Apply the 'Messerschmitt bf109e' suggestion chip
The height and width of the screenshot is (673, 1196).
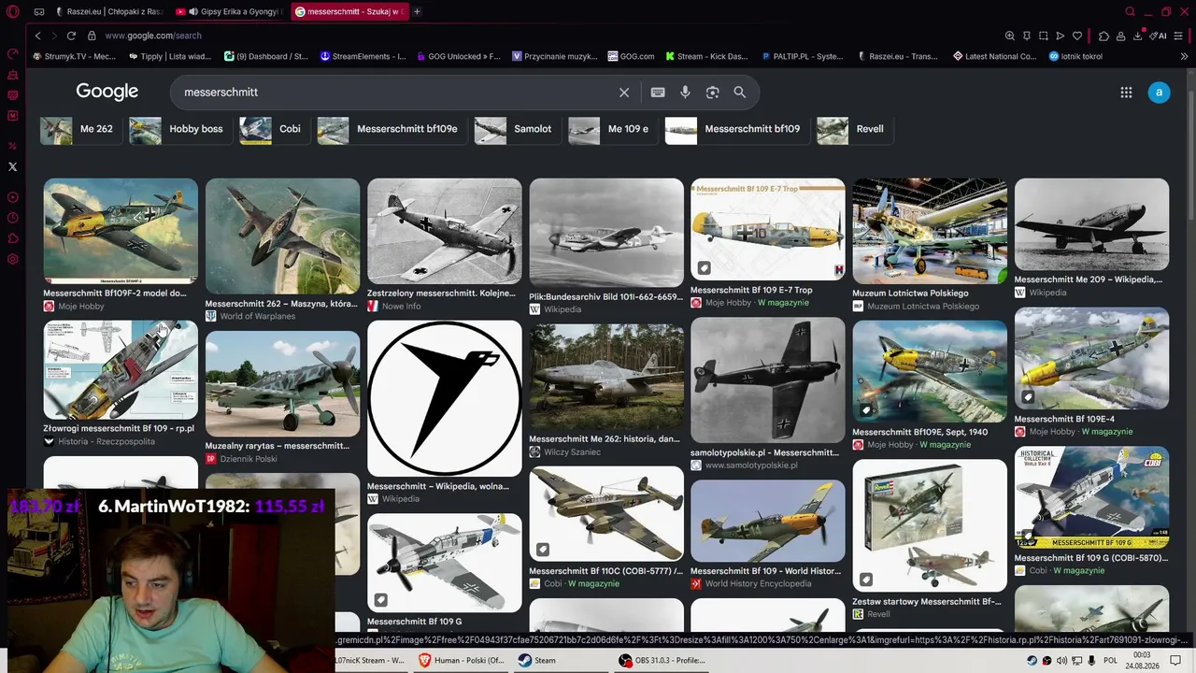(x=392, y=129)
